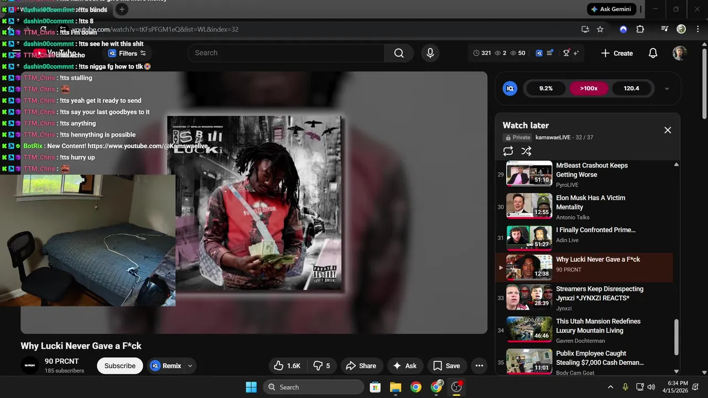Click the Create button
Viewport: 708px width, 398px height.
click(617, 53)
